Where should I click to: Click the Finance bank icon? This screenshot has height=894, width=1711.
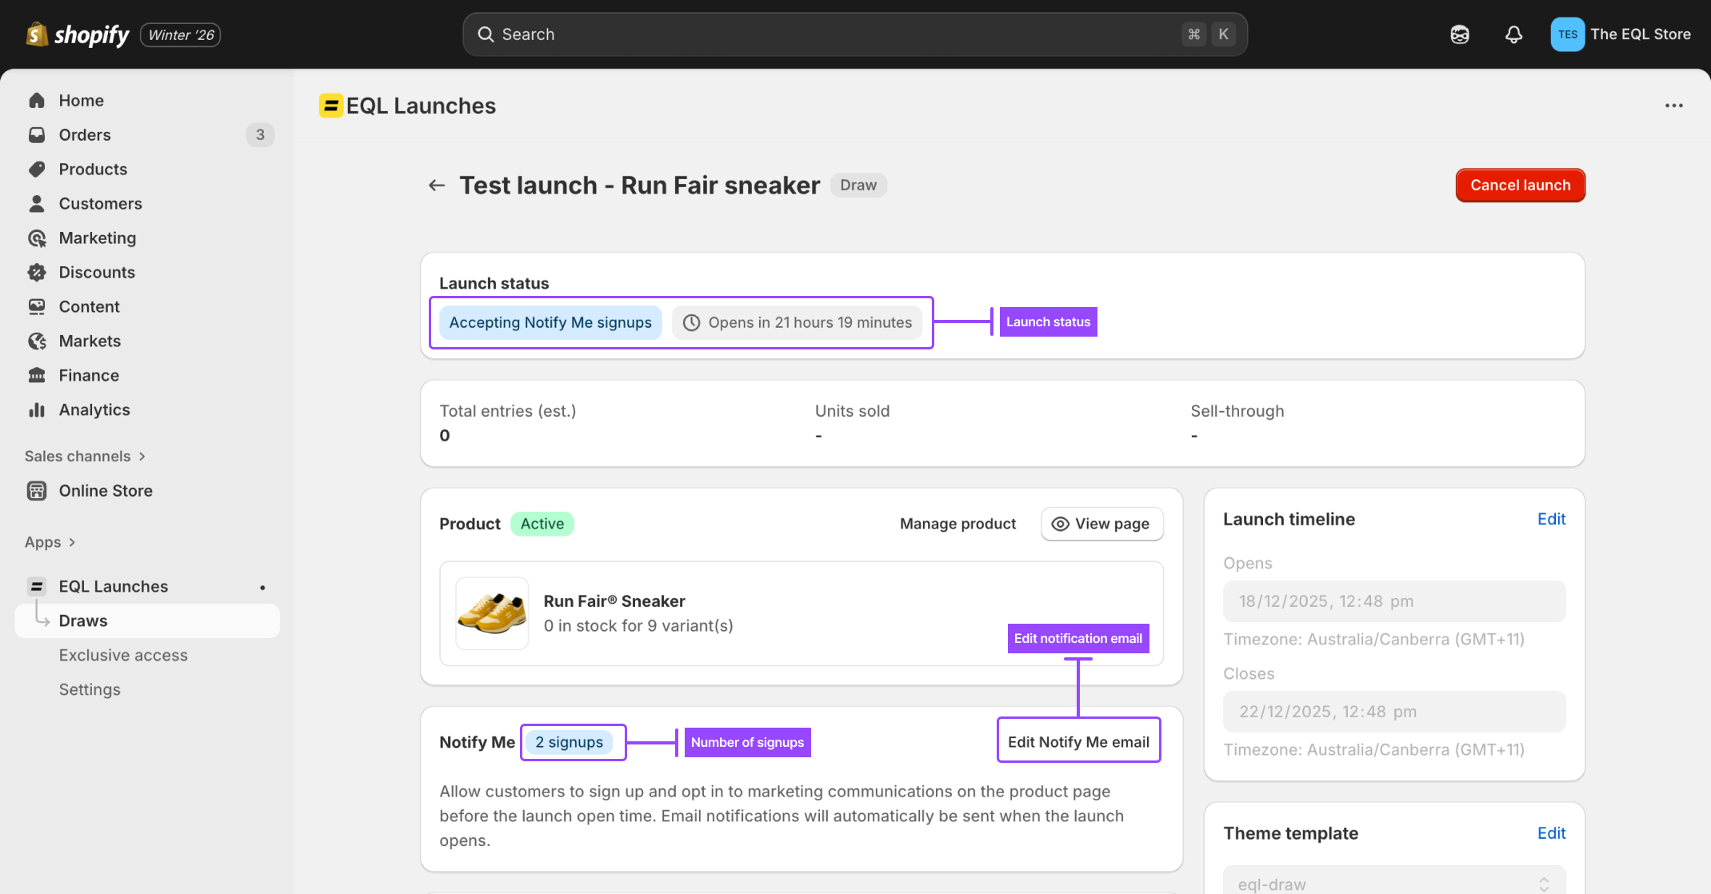[37, 375]
